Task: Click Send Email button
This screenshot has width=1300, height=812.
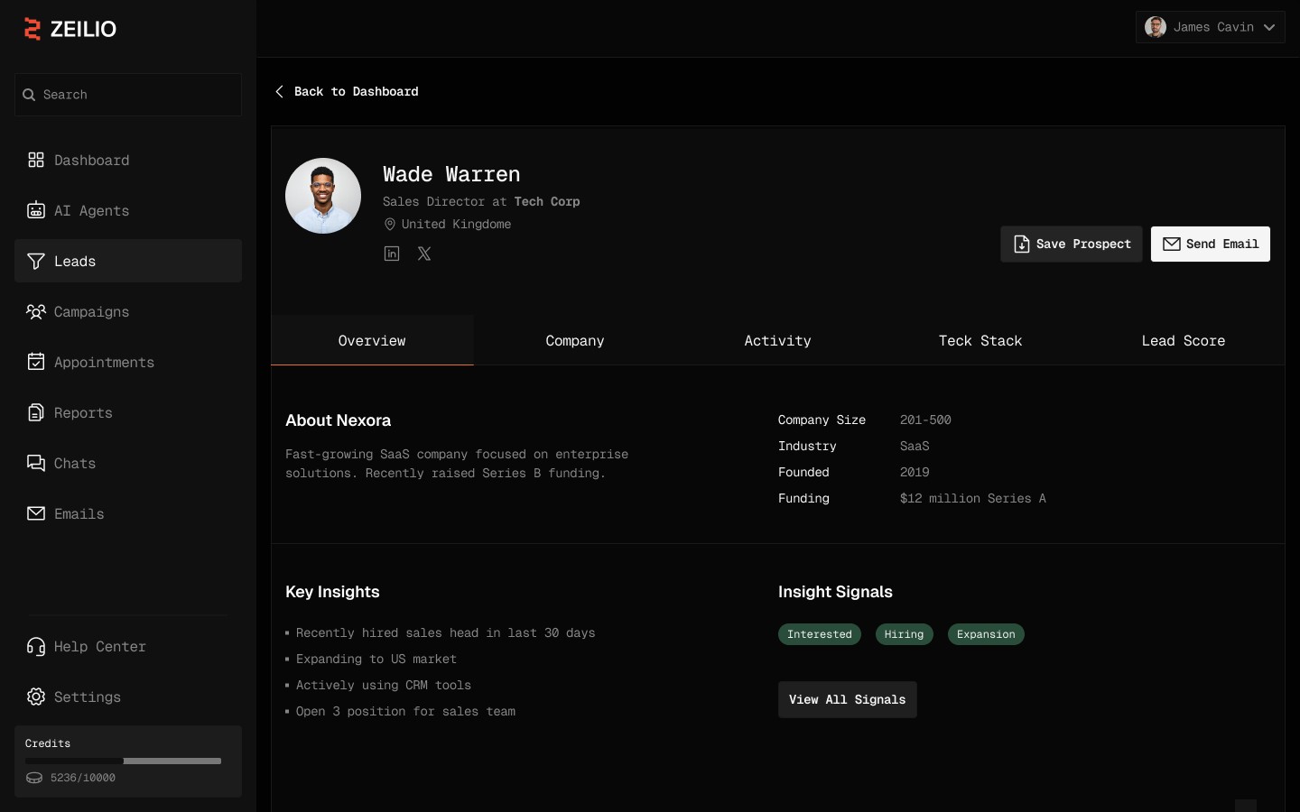Action: coord(1211,244)
